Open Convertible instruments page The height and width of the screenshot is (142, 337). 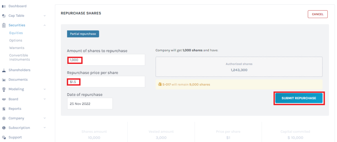coord(19,57)
